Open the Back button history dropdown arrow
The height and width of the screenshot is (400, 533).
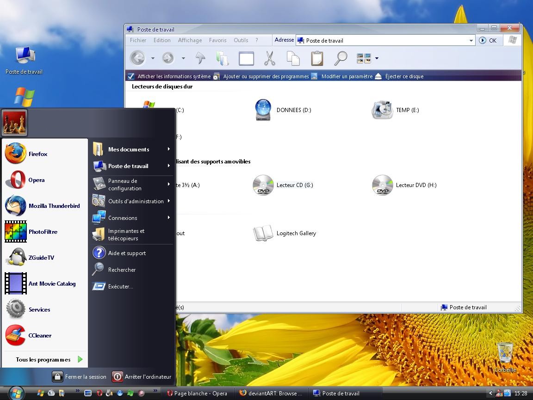tap(153, 58)
